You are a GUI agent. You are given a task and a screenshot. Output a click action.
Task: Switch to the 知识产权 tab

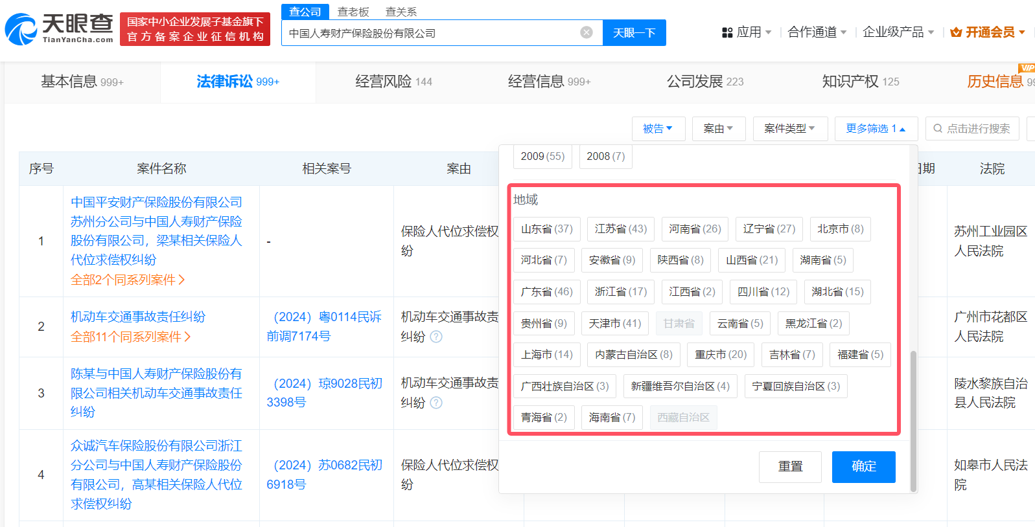click(x=861, y=82)
